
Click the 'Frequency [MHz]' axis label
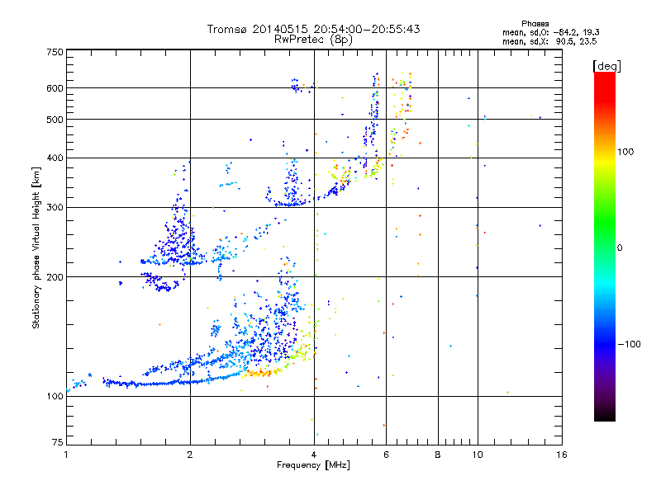point(313,465)
